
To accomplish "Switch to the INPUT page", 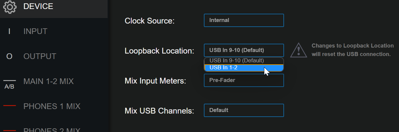I will [x=35, y=31].
